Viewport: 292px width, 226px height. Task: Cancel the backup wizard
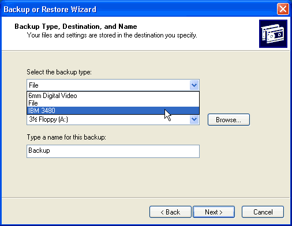point(263,212)
